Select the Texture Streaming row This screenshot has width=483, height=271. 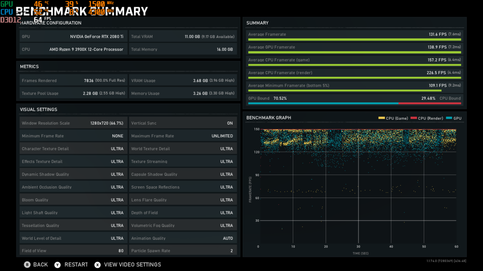point(183,161)
